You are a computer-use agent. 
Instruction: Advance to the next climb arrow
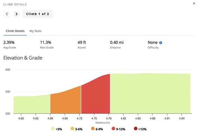17,14
